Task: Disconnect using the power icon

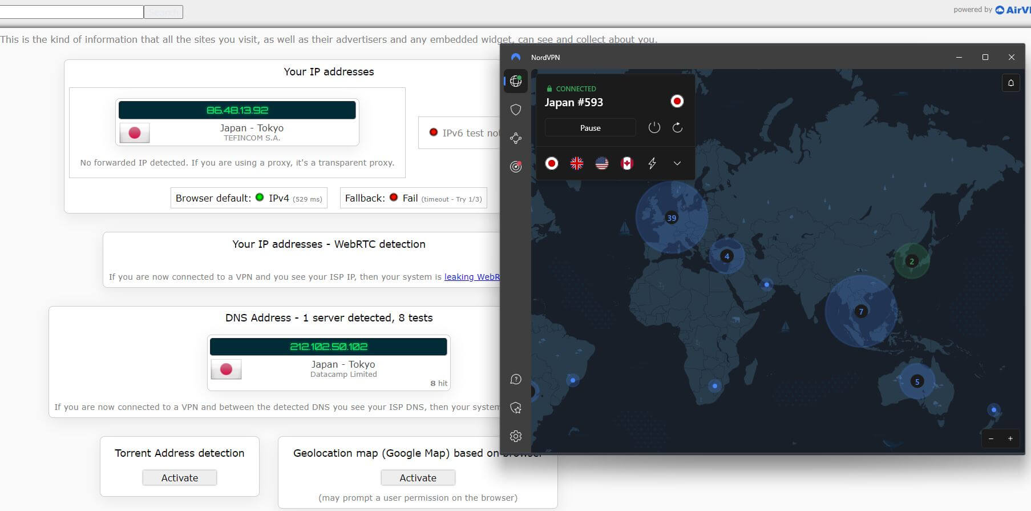Action: (654, 128)
